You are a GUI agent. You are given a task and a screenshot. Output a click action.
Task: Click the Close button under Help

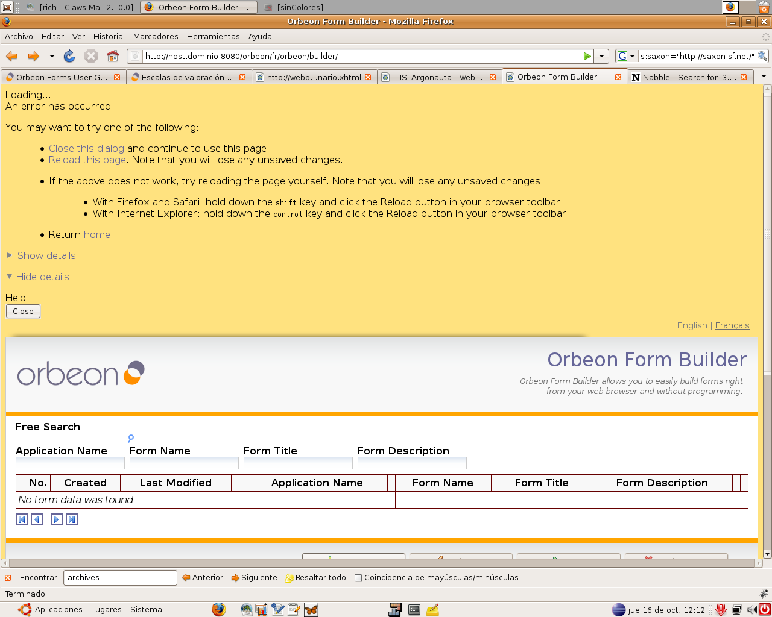[23, 311]
